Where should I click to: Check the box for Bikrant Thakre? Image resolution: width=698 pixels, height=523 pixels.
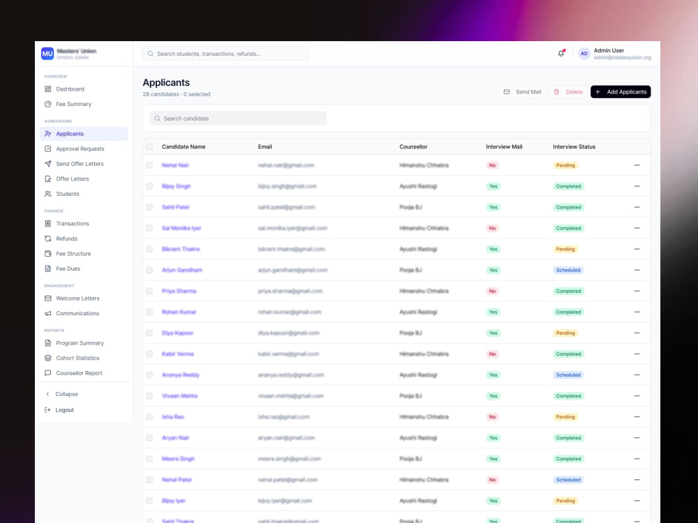pyautogui.click(x=149, y=249)
